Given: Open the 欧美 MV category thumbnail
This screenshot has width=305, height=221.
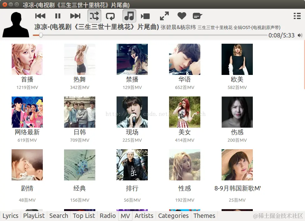Looking at the screenshot, I should (x=237, y=59).
